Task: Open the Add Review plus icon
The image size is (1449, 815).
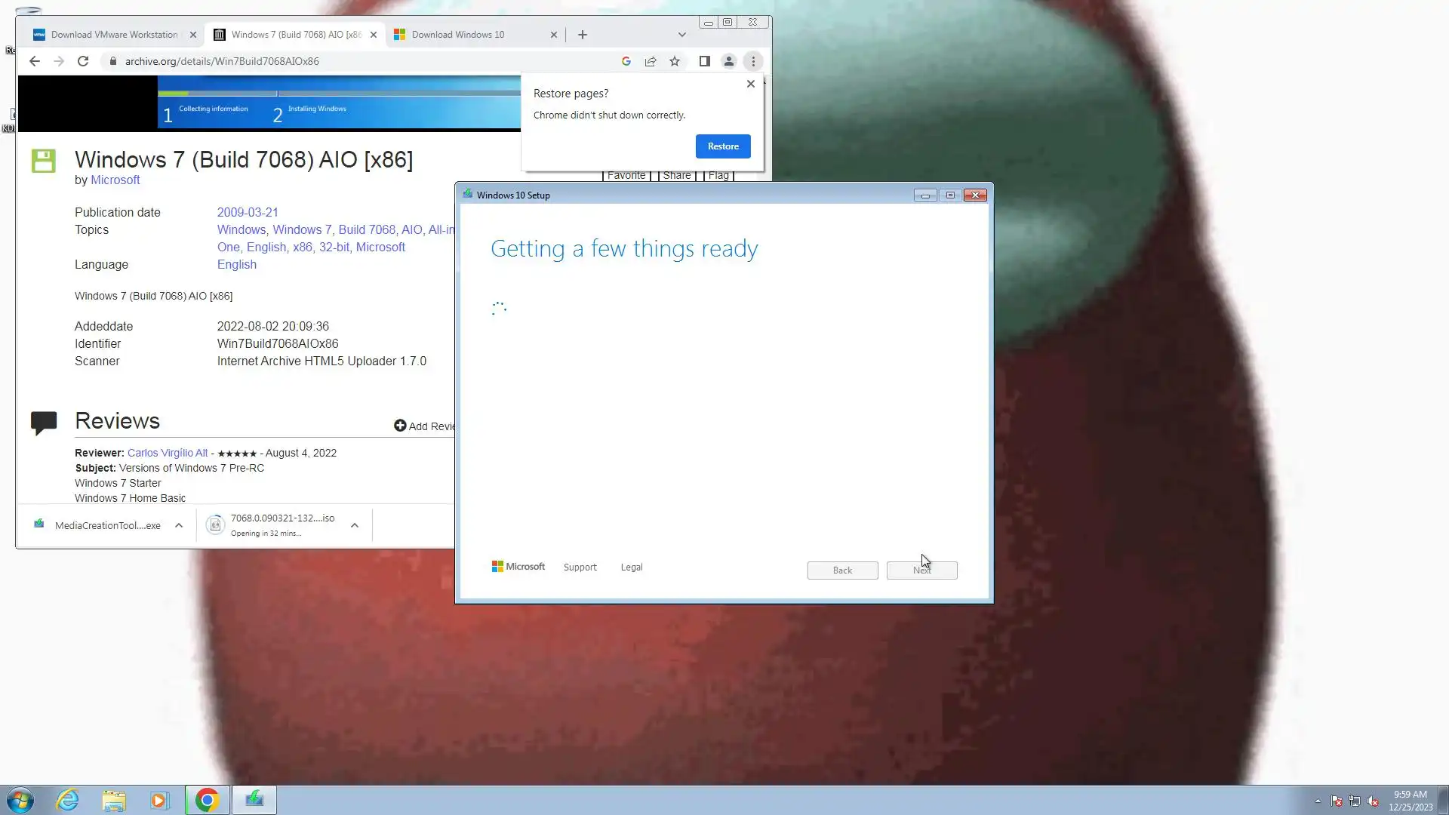Action: point(400,426)
